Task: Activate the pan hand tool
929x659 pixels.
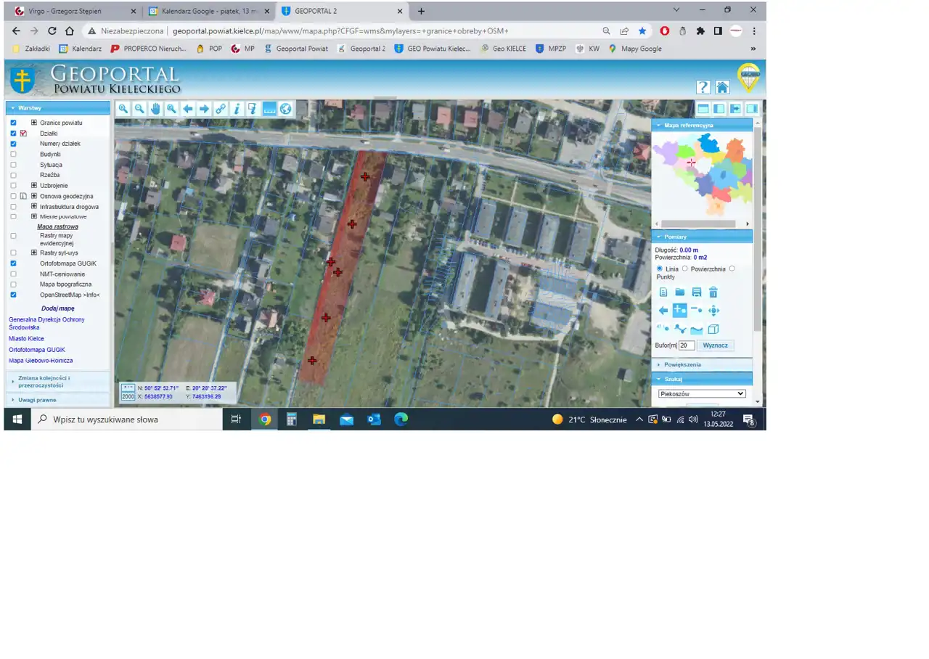Action: 155,109
